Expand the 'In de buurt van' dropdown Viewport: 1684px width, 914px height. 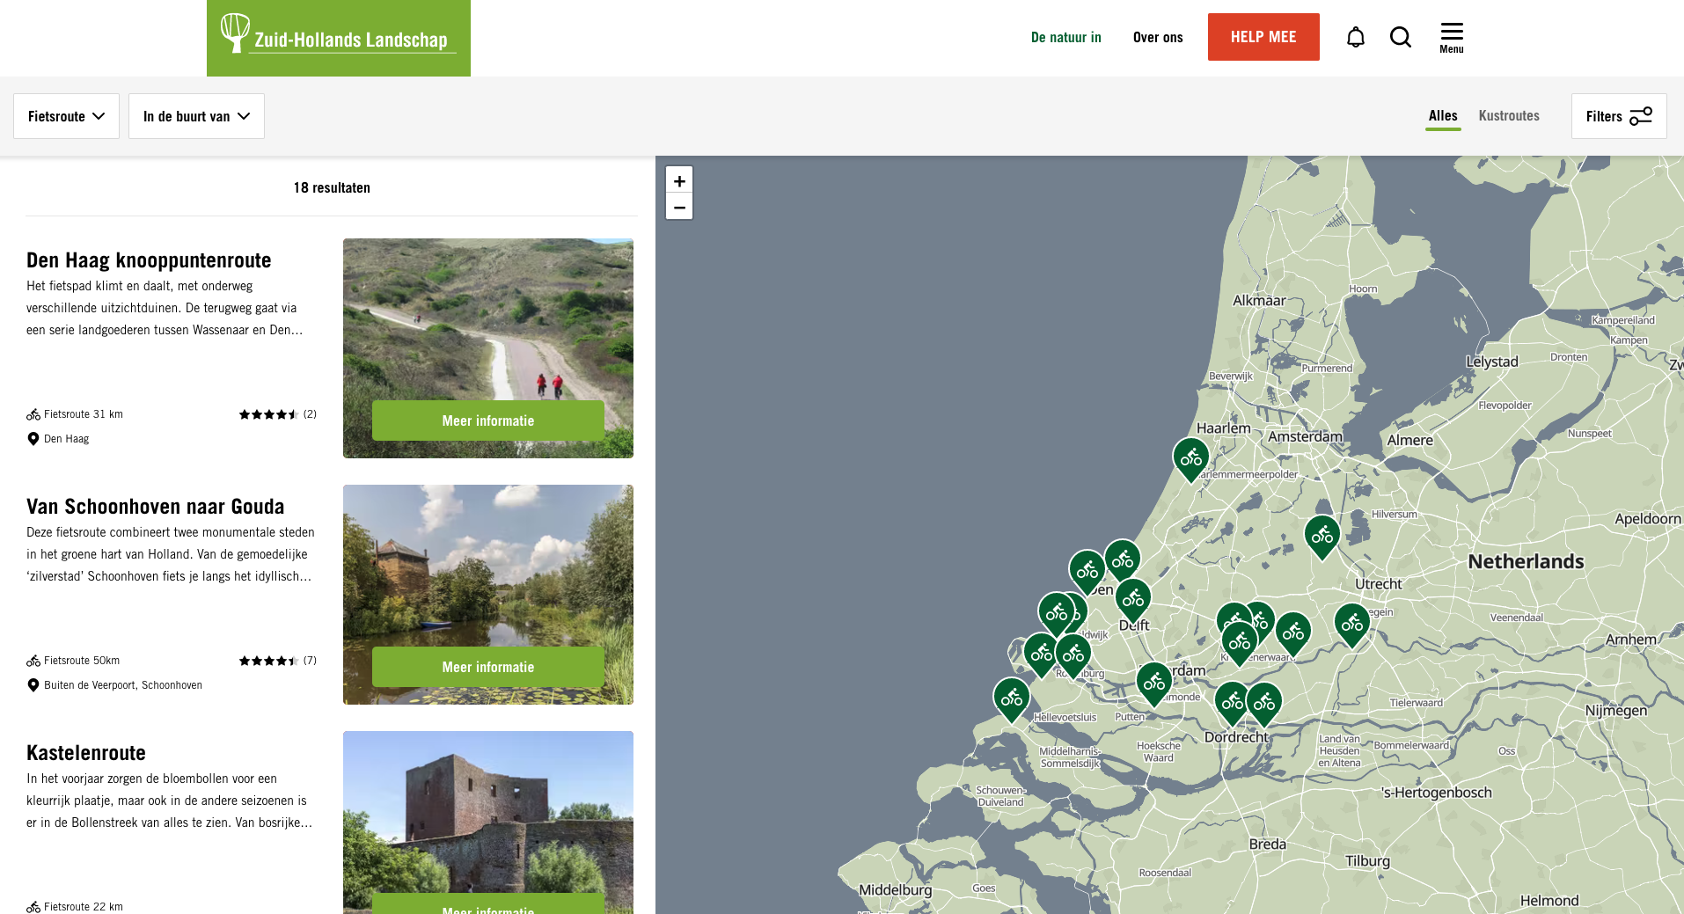(x=196, y=116)
